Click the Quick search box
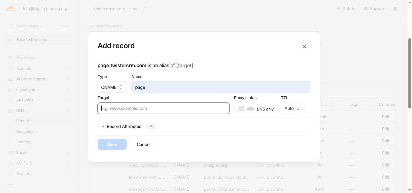Screen dimensions: 412x193 [39, 26]
